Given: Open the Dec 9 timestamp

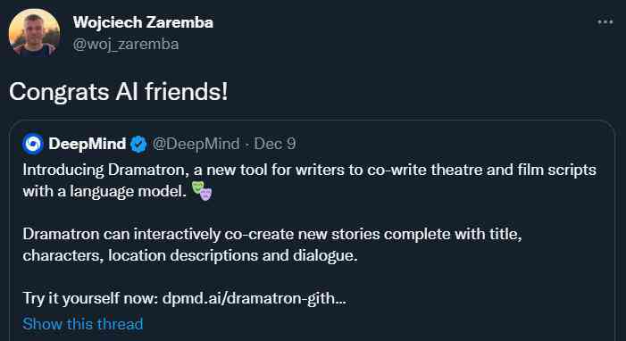Looking at the screenshot, I should point(275,144).
